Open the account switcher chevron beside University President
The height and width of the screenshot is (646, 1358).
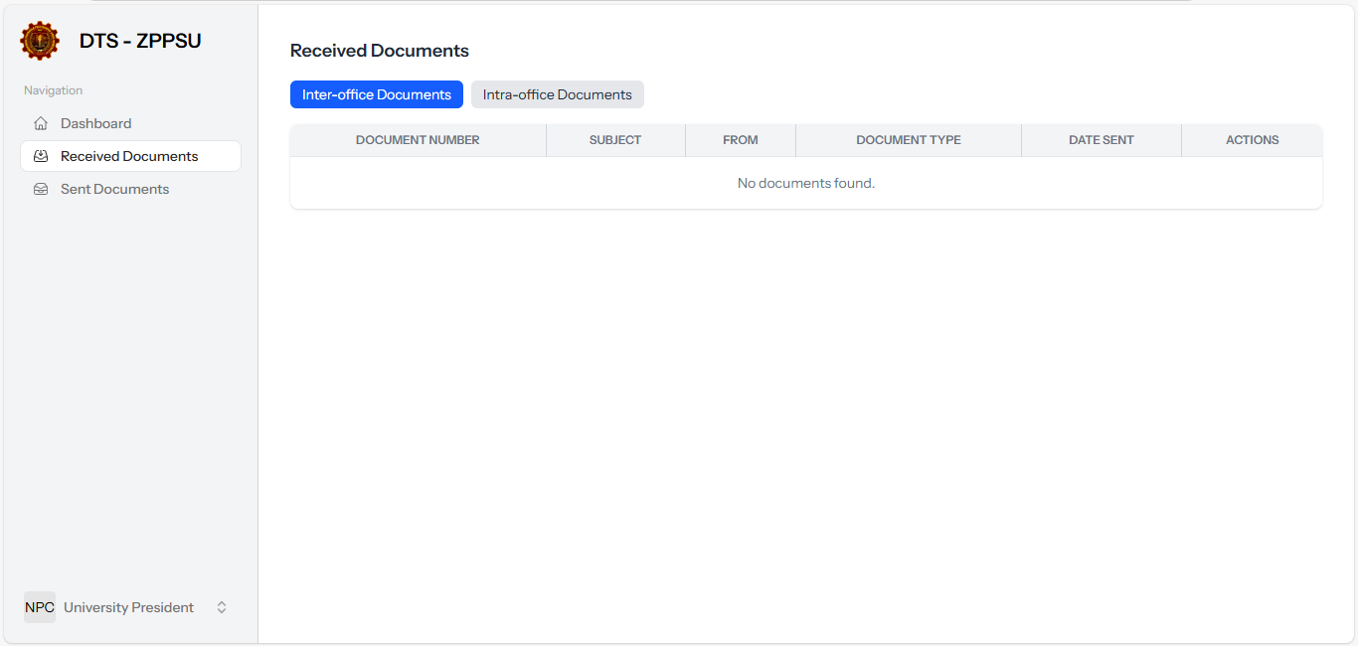(221, 606)
